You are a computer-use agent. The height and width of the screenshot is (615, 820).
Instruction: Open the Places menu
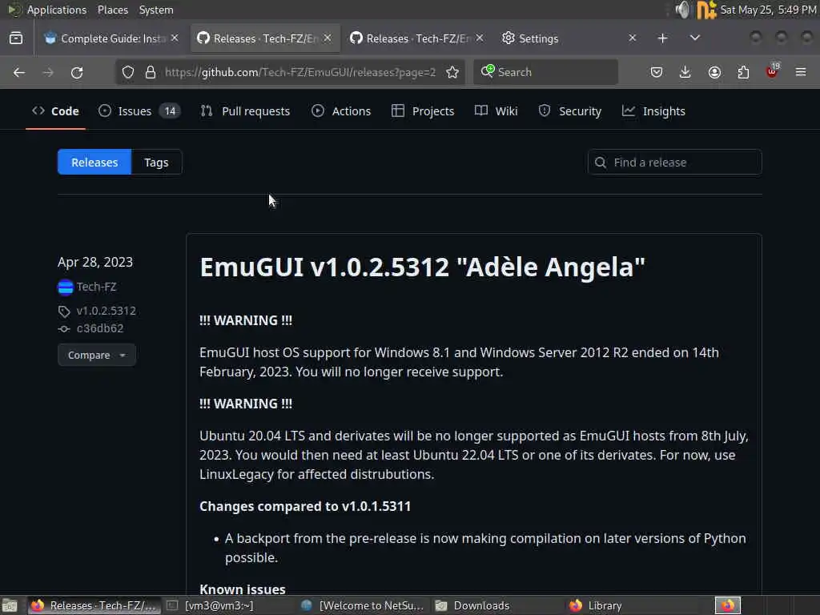pyautogui.click(x=112, y=10)
